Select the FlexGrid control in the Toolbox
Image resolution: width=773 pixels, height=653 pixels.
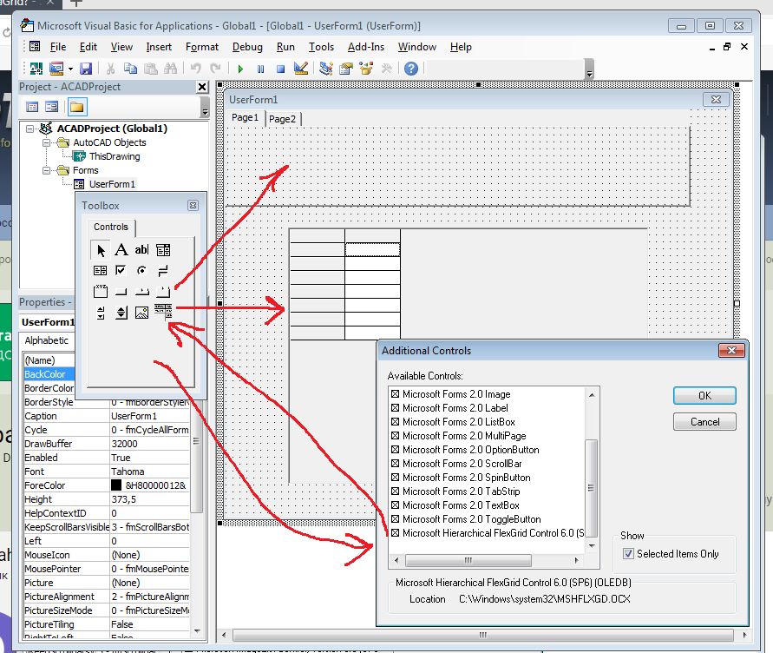(163, 313)
